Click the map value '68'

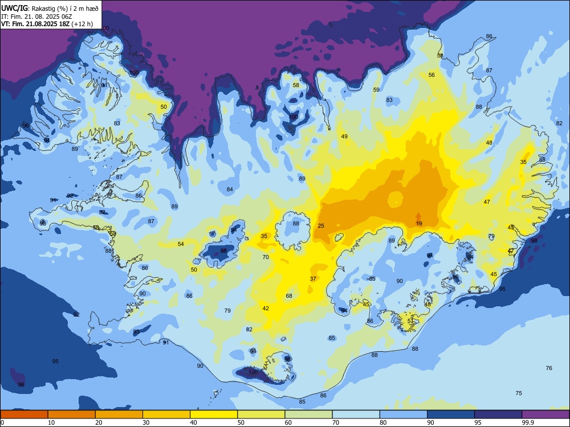[289, 295]
